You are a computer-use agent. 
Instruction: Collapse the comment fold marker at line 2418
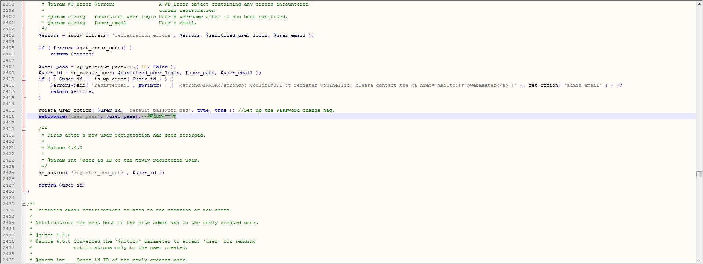pyautogui.click(x=24, y=129)
